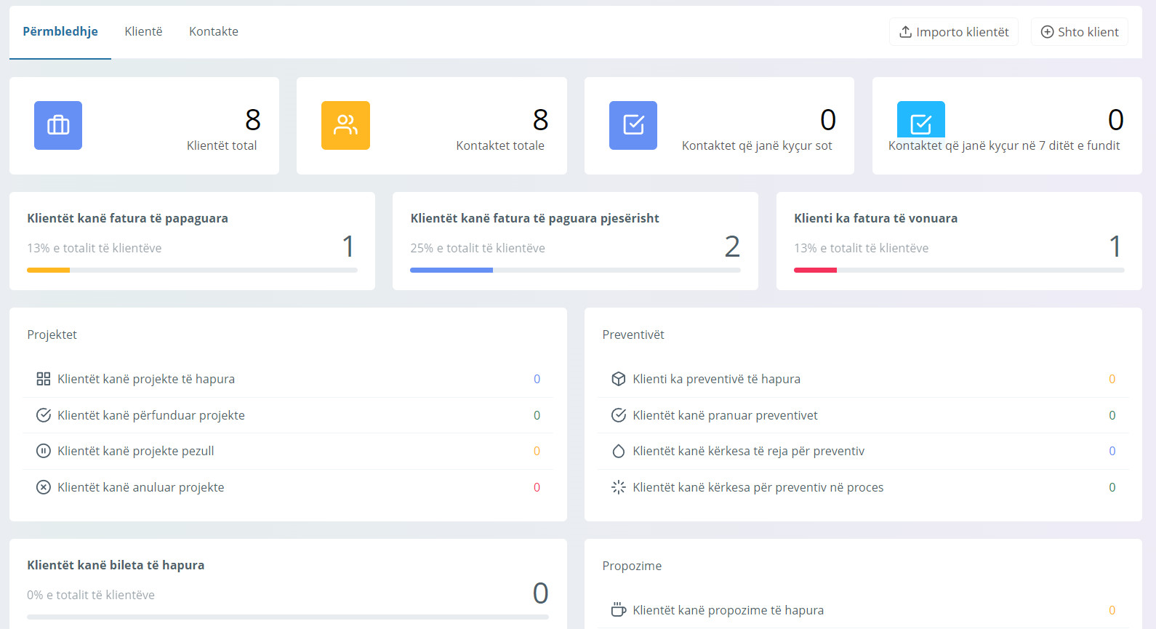This screenshot has height=629, width=1156.
Task: Click the Shto klient button
Action: point(1079,32)
